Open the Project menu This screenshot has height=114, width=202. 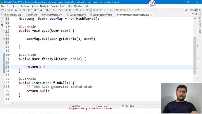pyautogui.click(x=63, y=6)
